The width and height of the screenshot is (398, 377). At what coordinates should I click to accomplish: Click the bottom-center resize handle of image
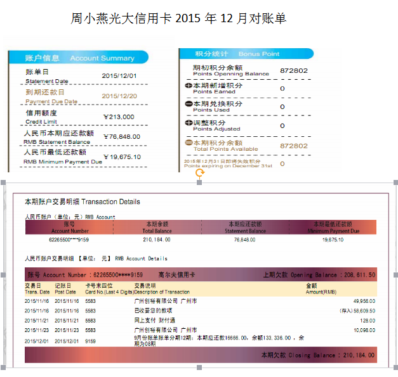[x=199, y=367]
